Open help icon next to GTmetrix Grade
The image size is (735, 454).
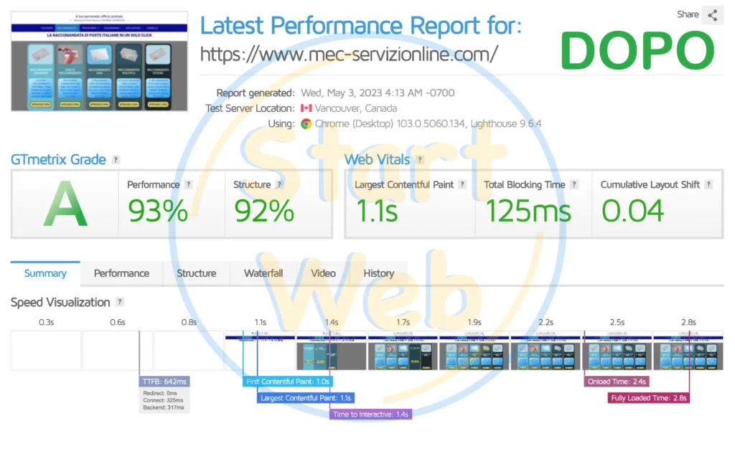(x=116, y=160)
